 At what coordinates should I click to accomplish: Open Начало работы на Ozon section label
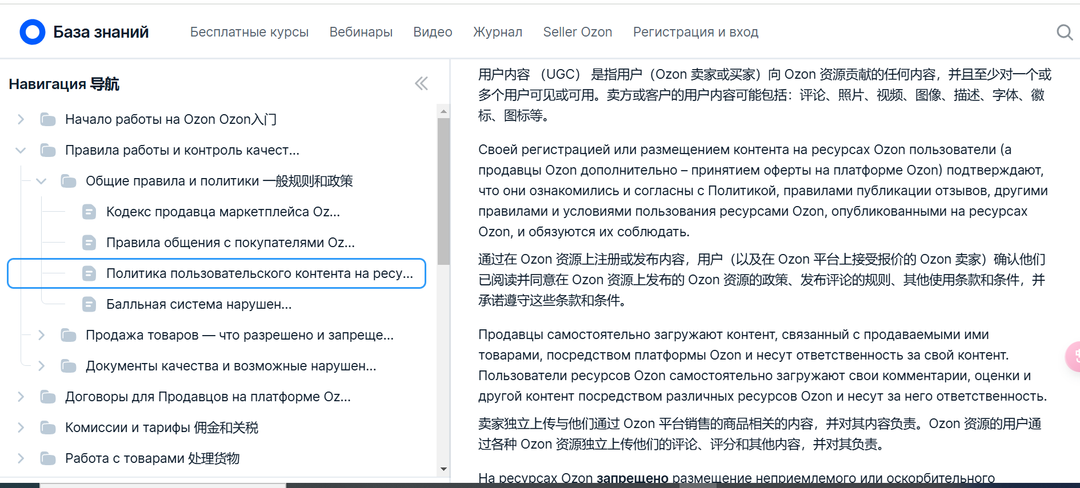[171, 119]
